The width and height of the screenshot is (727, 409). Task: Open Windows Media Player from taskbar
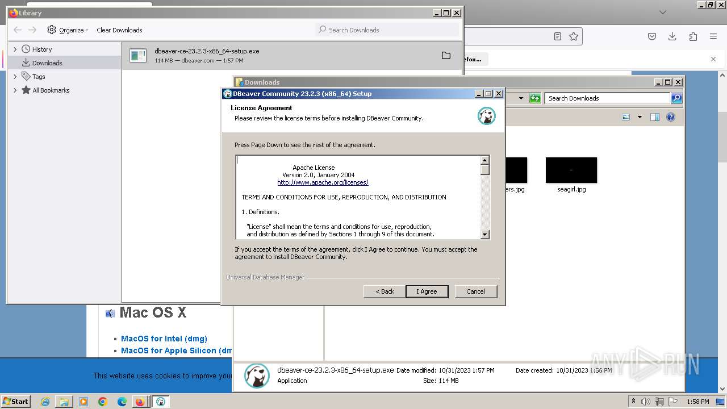tap(83, 402)
